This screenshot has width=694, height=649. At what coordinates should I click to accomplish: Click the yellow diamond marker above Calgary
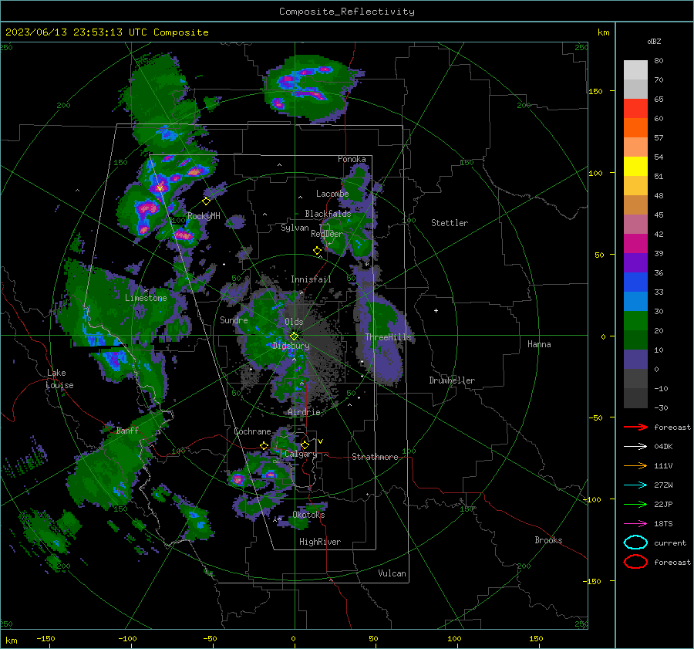coord(305,444)
